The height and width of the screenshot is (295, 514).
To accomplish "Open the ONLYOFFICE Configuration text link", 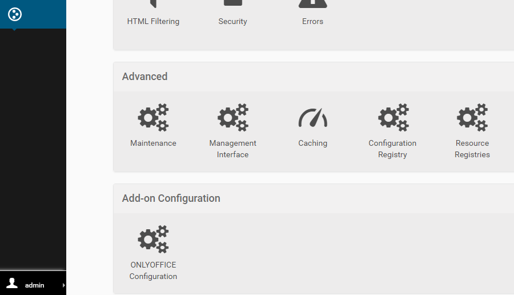I will (153, 270).
